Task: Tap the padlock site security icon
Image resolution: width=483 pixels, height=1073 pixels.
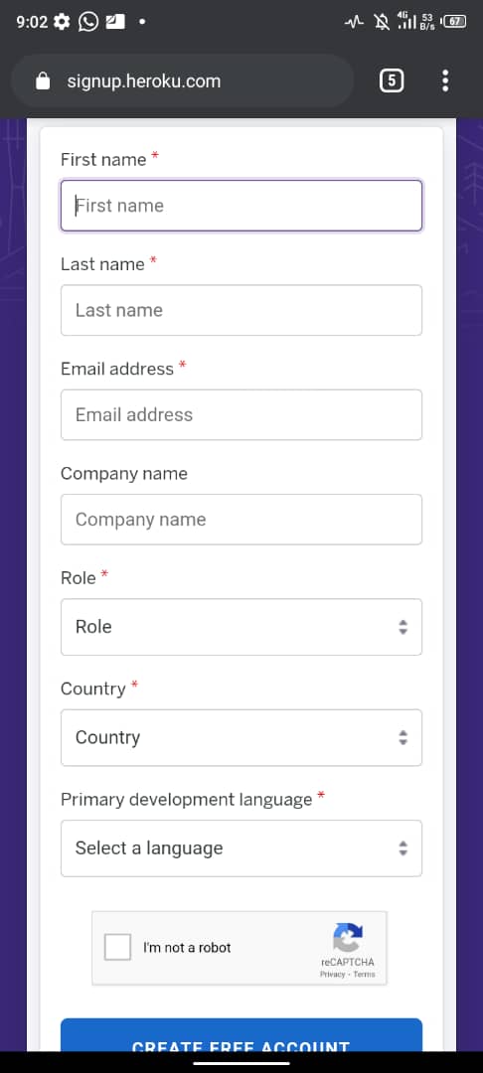Action: point(43,81)
